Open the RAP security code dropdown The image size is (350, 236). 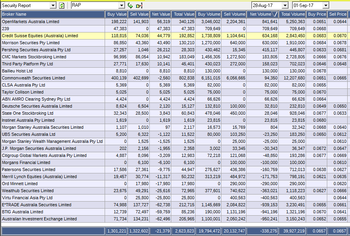[x=122, y=5]
